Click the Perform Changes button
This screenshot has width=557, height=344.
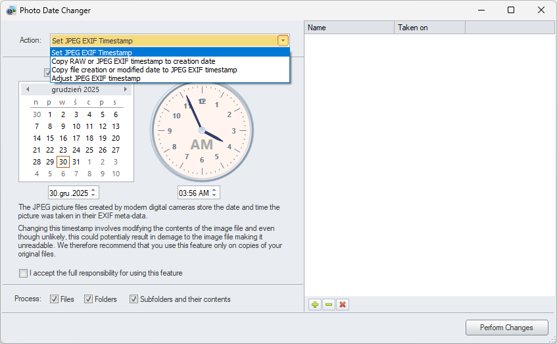(x=506, y=328)
